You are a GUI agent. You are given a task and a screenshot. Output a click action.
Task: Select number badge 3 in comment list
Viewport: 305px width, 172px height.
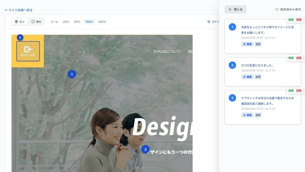(x=232, y=98)
